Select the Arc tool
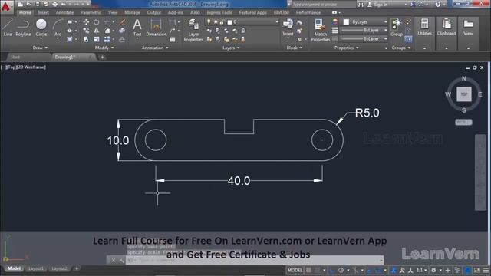 tap(58, 28)
